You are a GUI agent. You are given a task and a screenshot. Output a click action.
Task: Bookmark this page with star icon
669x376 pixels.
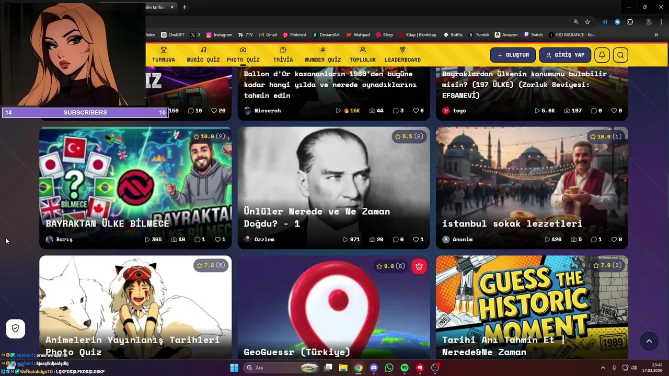[587, 22]
